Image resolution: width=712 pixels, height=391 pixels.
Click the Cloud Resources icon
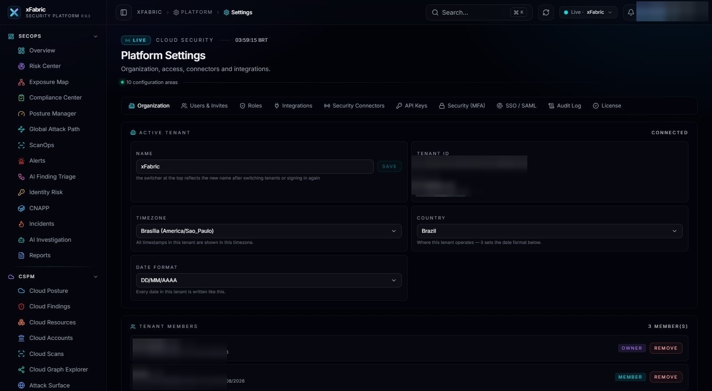(x=21, y=323)
